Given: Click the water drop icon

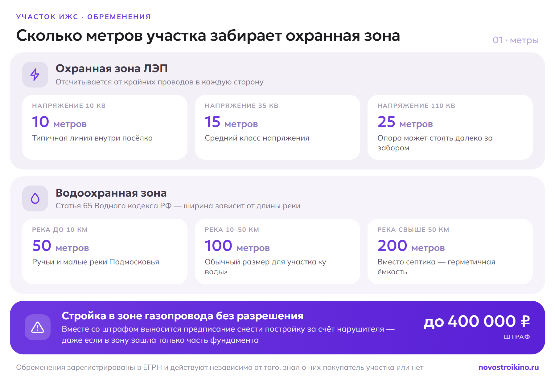Looking at the screenshot, I should (x=35, y=198).
